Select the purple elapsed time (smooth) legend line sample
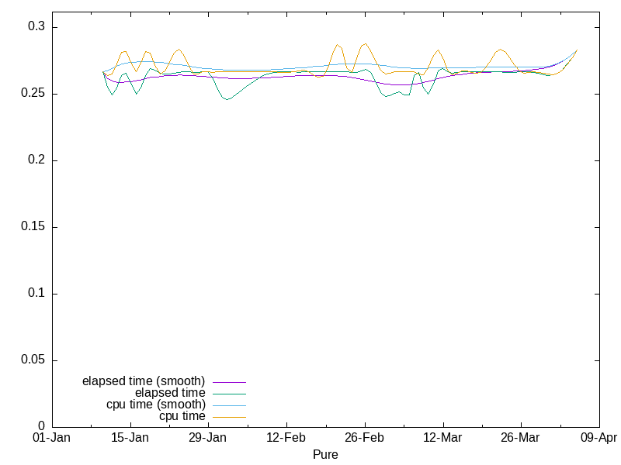Viewport: 621px width, 465px height. click(x=230, y=382)
